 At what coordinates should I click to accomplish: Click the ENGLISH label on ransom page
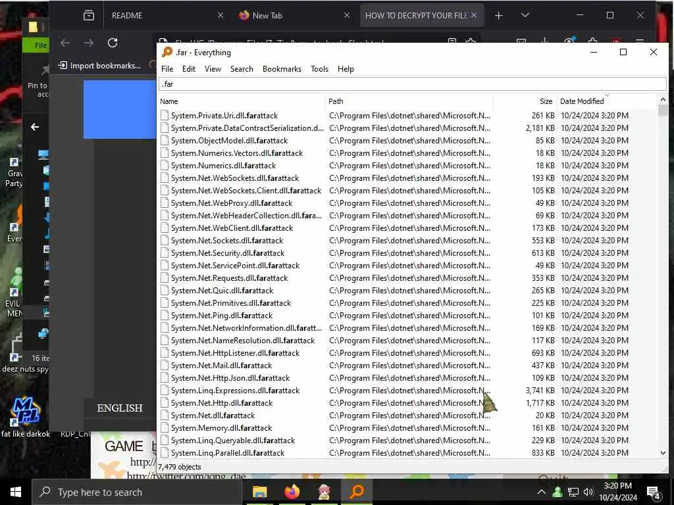click(120, 408)
